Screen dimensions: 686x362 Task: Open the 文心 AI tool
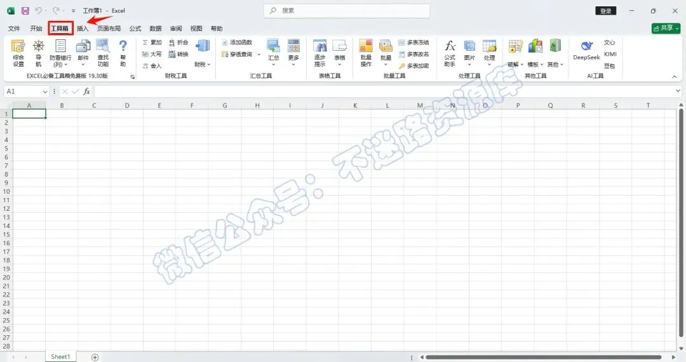pos(609,43)
